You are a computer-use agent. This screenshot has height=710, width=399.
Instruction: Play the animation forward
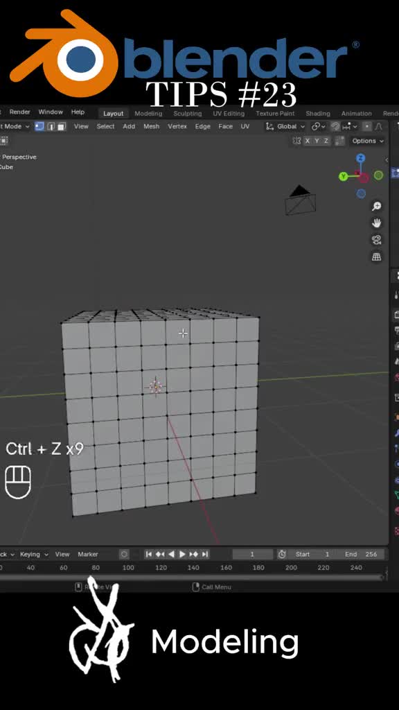(x=182, y=554)
